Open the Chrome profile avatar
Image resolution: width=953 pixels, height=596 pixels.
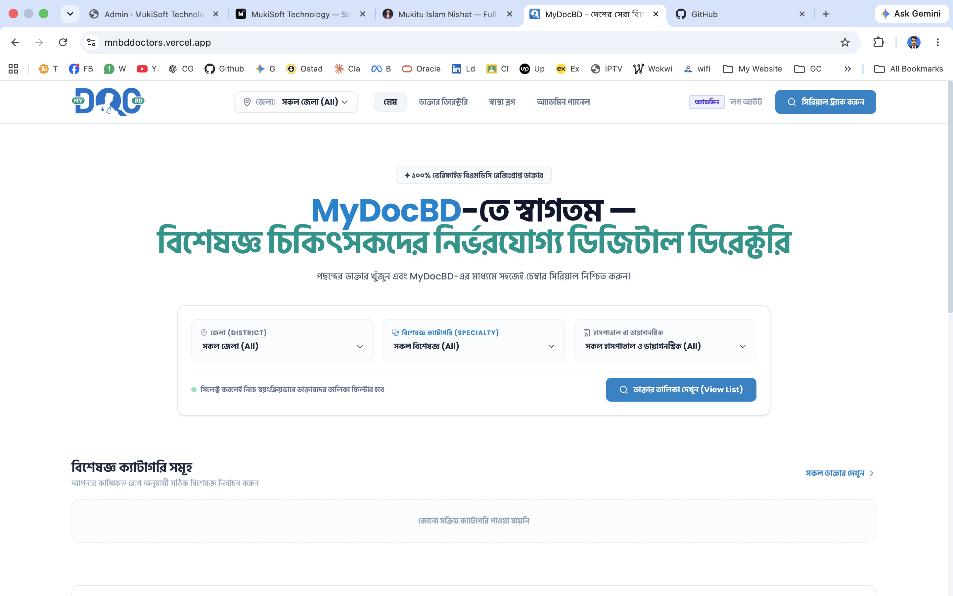(914, 42)
